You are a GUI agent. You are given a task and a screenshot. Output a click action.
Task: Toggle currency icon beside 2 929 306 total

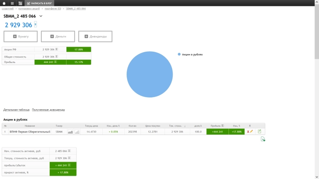click(x=36, y=24)
